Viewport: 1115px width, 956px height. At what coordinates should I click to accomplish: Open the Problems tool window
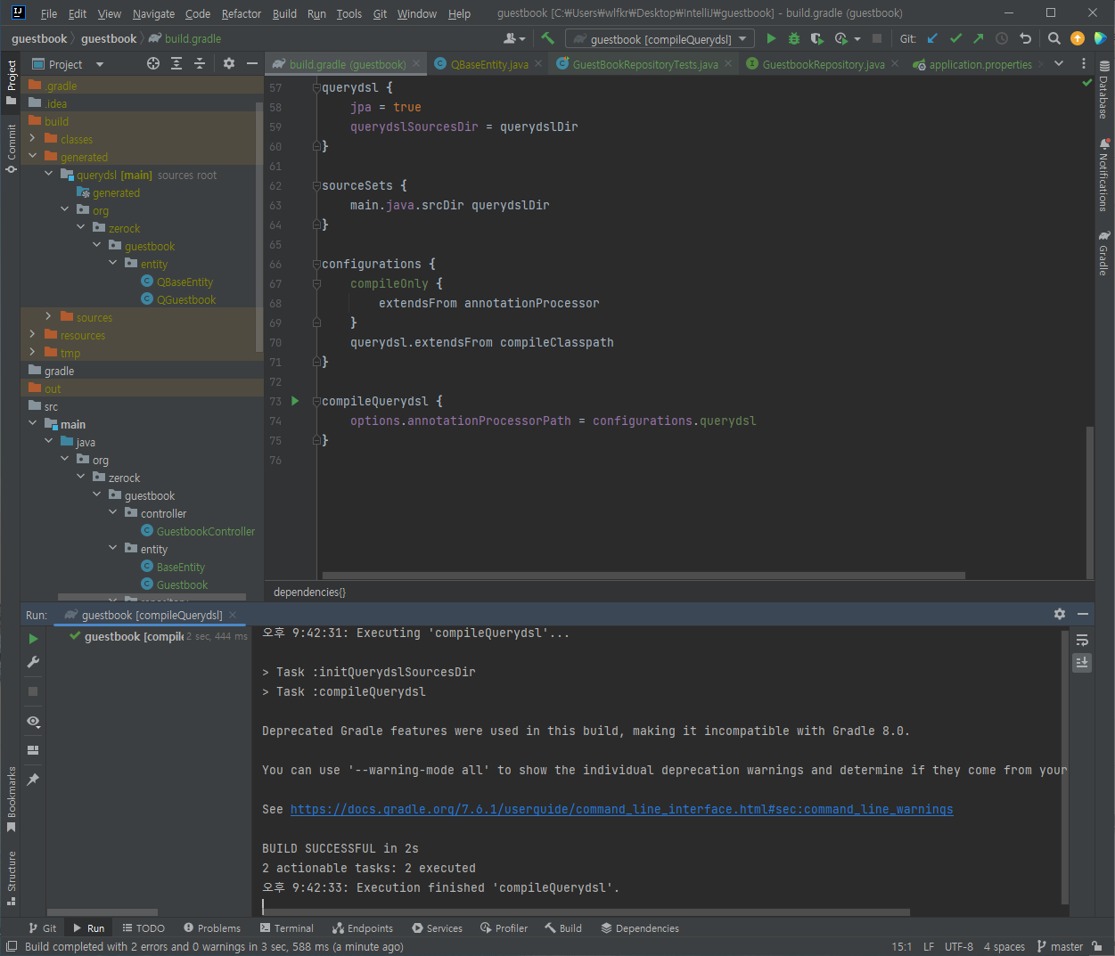pos(212,927)
